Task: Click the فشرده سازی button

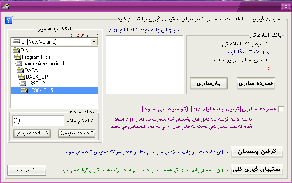Action: 256,83
